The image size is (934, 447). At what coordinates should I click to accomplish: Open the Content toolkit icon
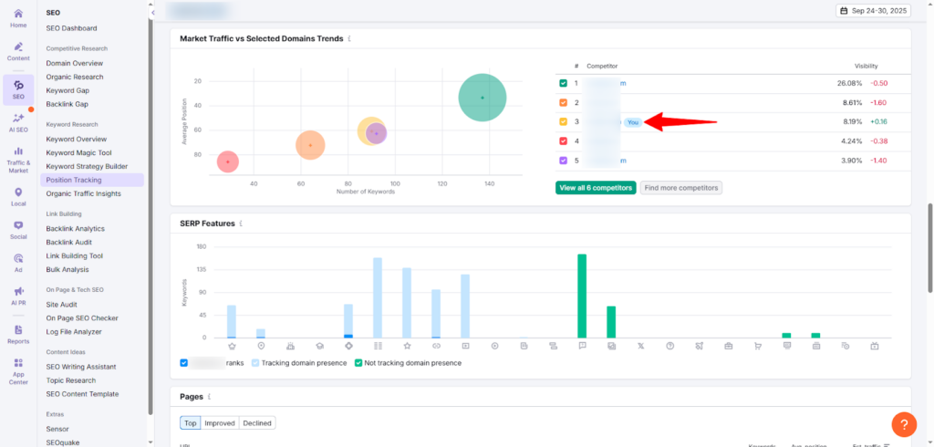tap(18, 51)
